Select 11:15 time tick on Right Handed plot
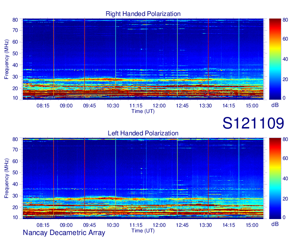 click(x=136, y=106)
